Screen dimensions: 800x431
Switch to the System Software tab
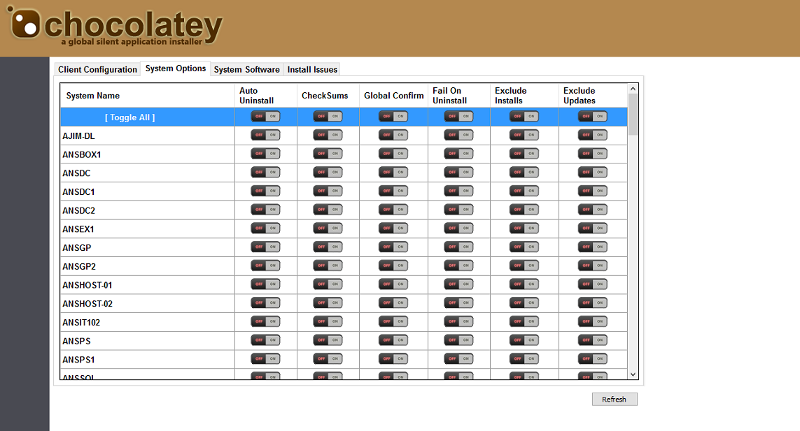(246, 69)
